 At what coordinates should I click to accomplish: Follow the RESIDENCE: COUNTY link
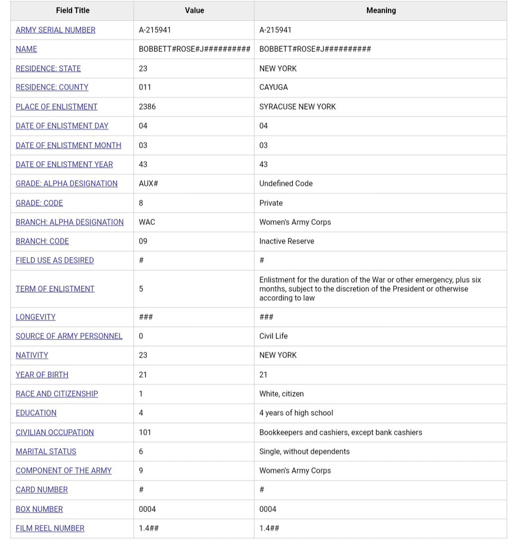(x=52, y=87)
